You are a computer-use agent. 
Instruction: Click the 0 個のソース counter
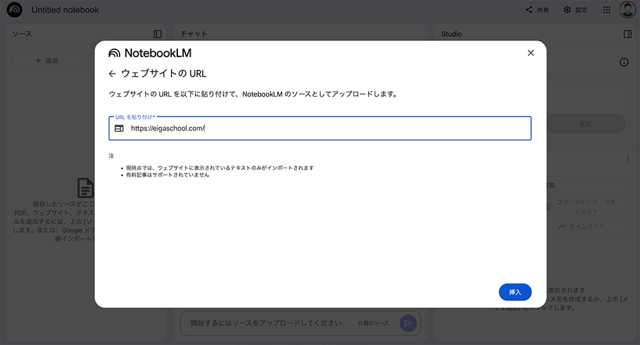(374, 323)
